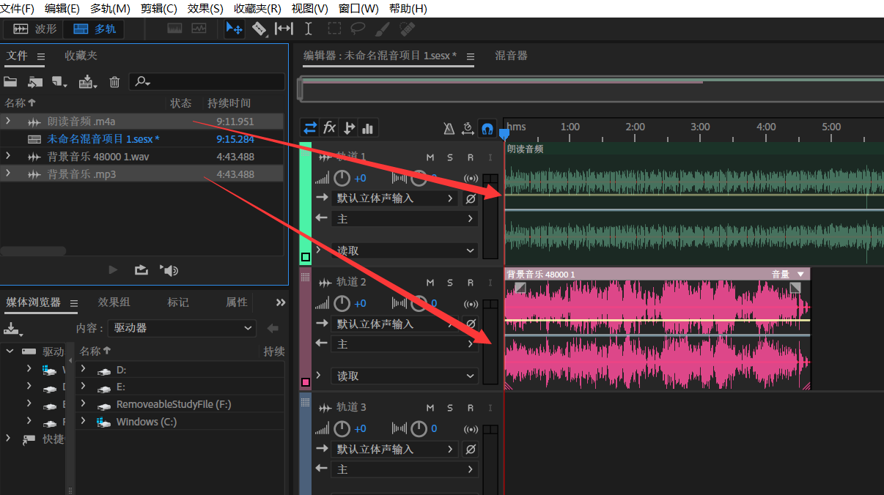Click Media Browser add shortcut icon

12,328
